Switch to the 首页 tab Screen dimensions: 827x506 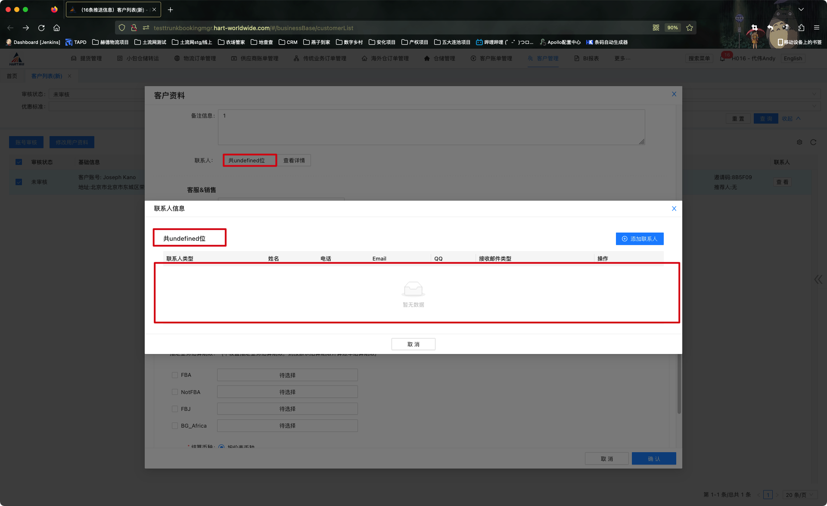pyautogui.click(x=12, y=76)
